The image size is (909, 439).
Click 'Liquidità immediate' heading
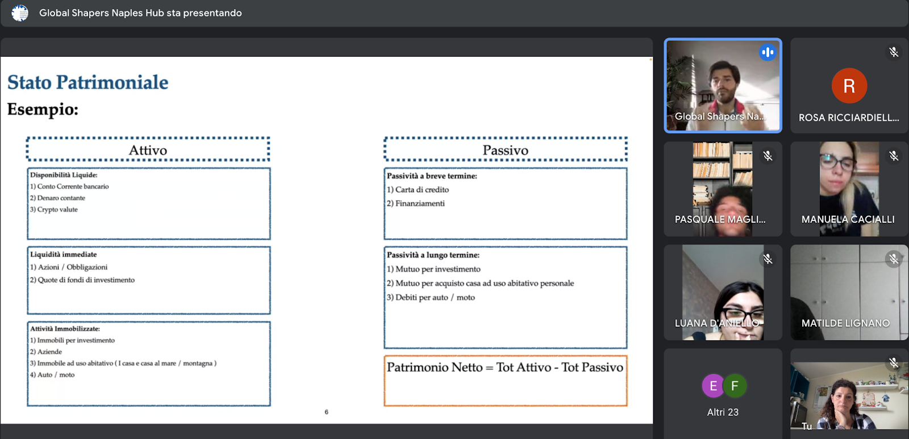tap(64, 254)
